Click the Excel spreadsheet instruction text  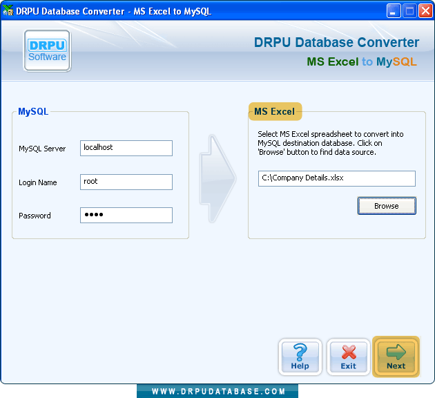(331, 143)
